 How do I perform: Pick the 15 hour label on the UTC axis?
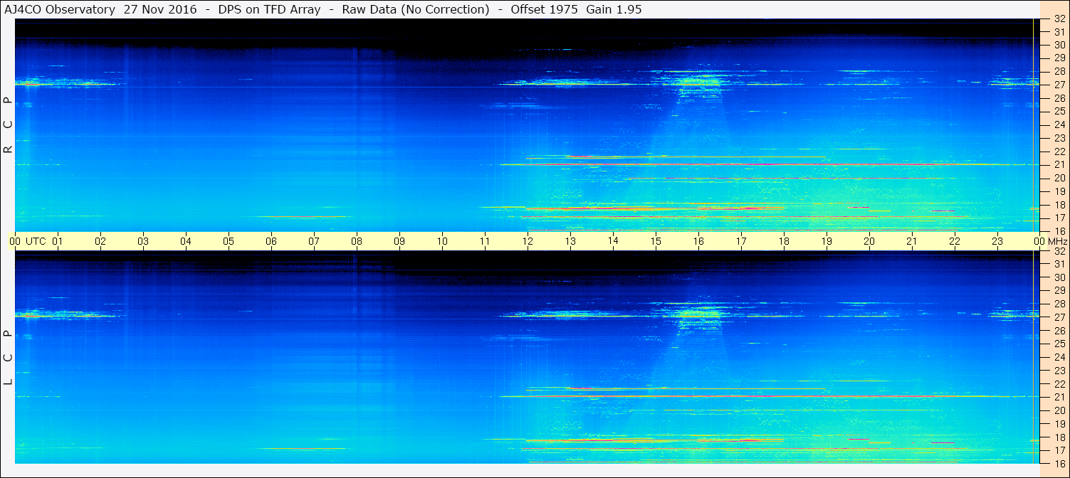[656, 241]
